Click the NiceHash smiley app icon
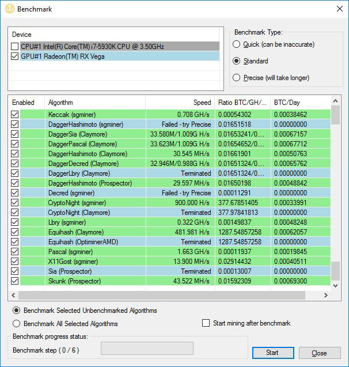The width and height of the screenshot is (349, 367). [10, 9]
